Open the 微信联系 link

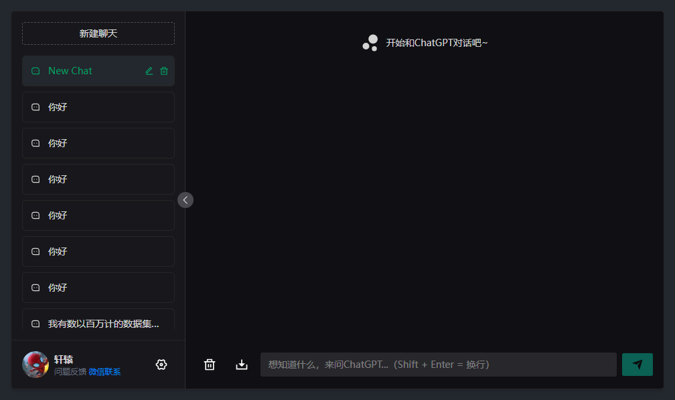(104, 372)
